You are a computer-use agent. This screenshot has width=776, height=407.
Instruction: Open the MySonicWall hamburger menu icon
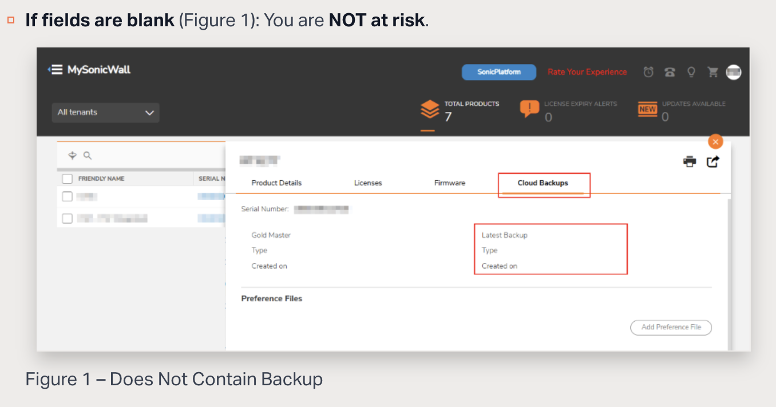point(56,70)
